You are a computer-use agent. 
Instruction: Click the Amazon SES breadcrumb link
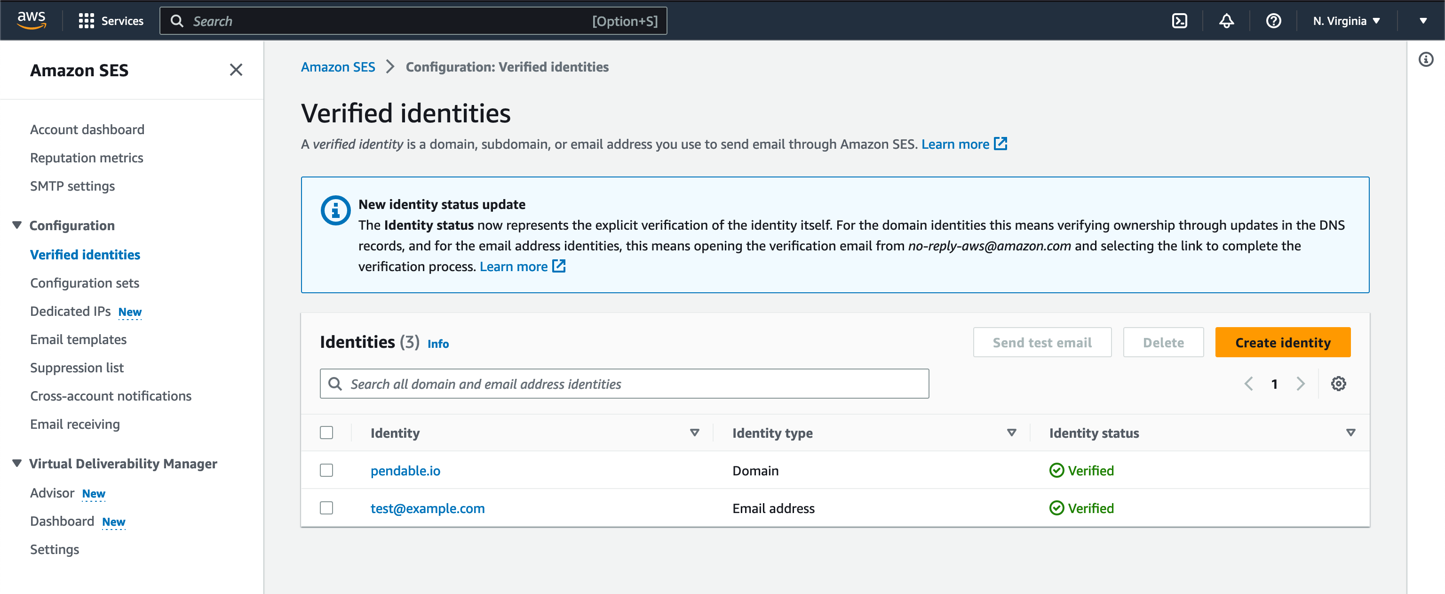[338, 67]
